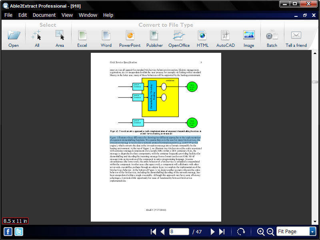The width and height of the screenshot is (320, 240).
Task: Convert the document to Word
Action: [x=106, y=36]
